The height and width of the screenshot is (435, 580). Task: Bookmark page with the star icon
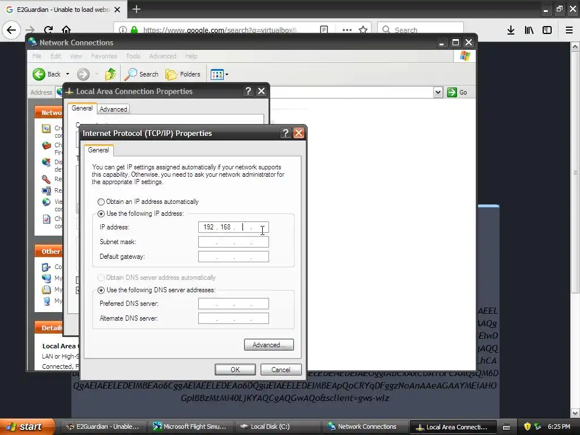[x=363, y=30]
